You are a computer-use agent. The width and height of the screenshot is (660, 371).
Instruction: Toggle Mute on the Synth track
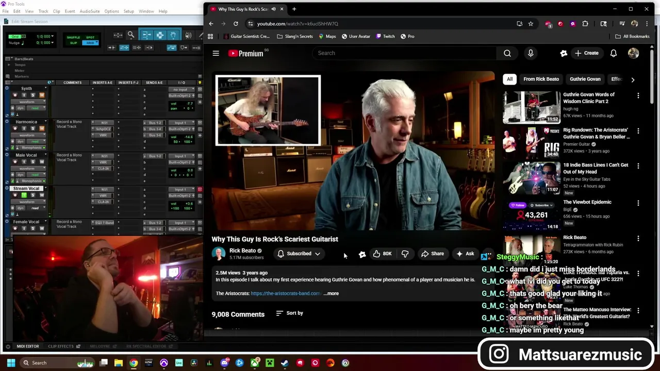[42, 95]
